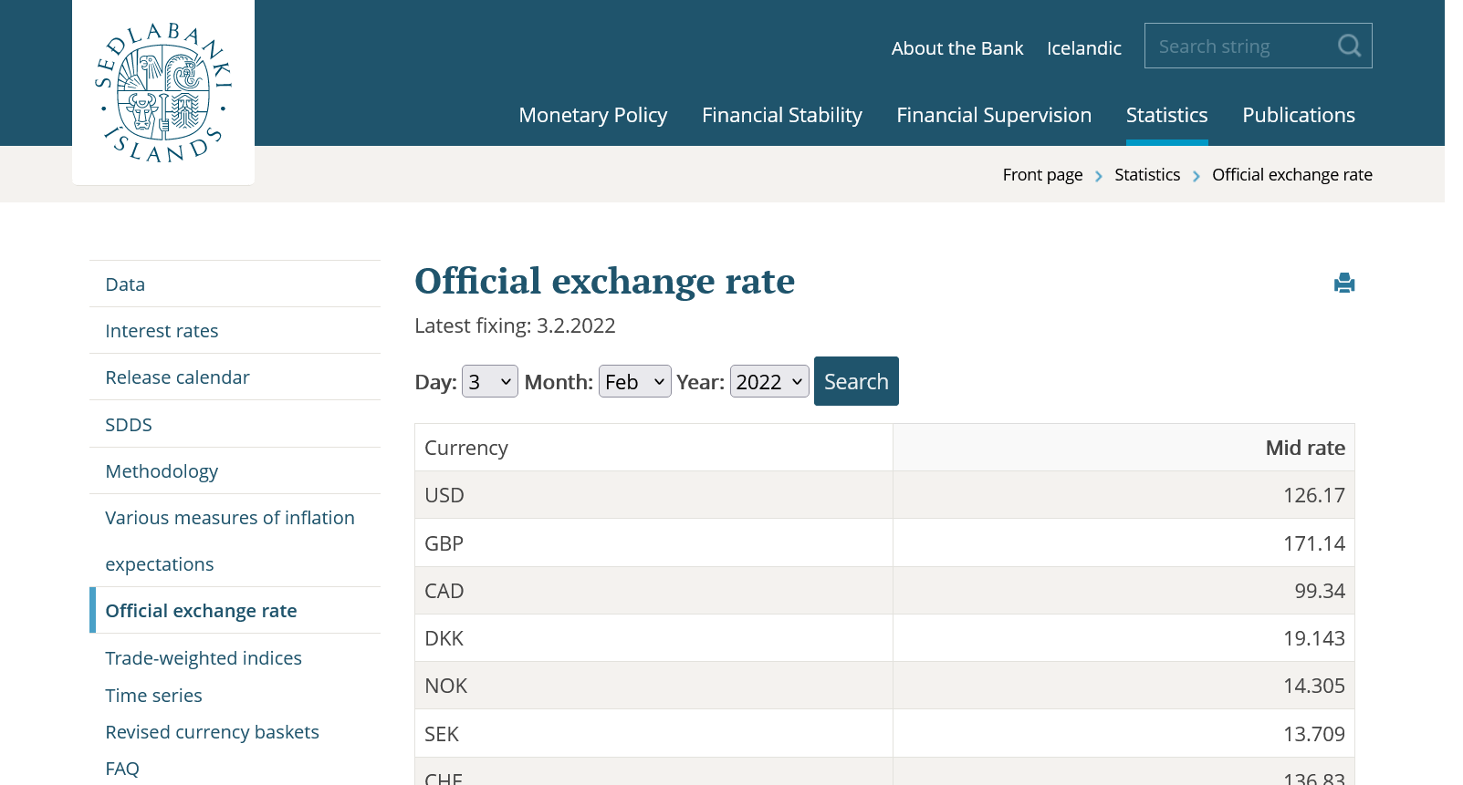Navigate to Front page breadcrumb
Screen dimensions: 1463x785
(1042, 175)
